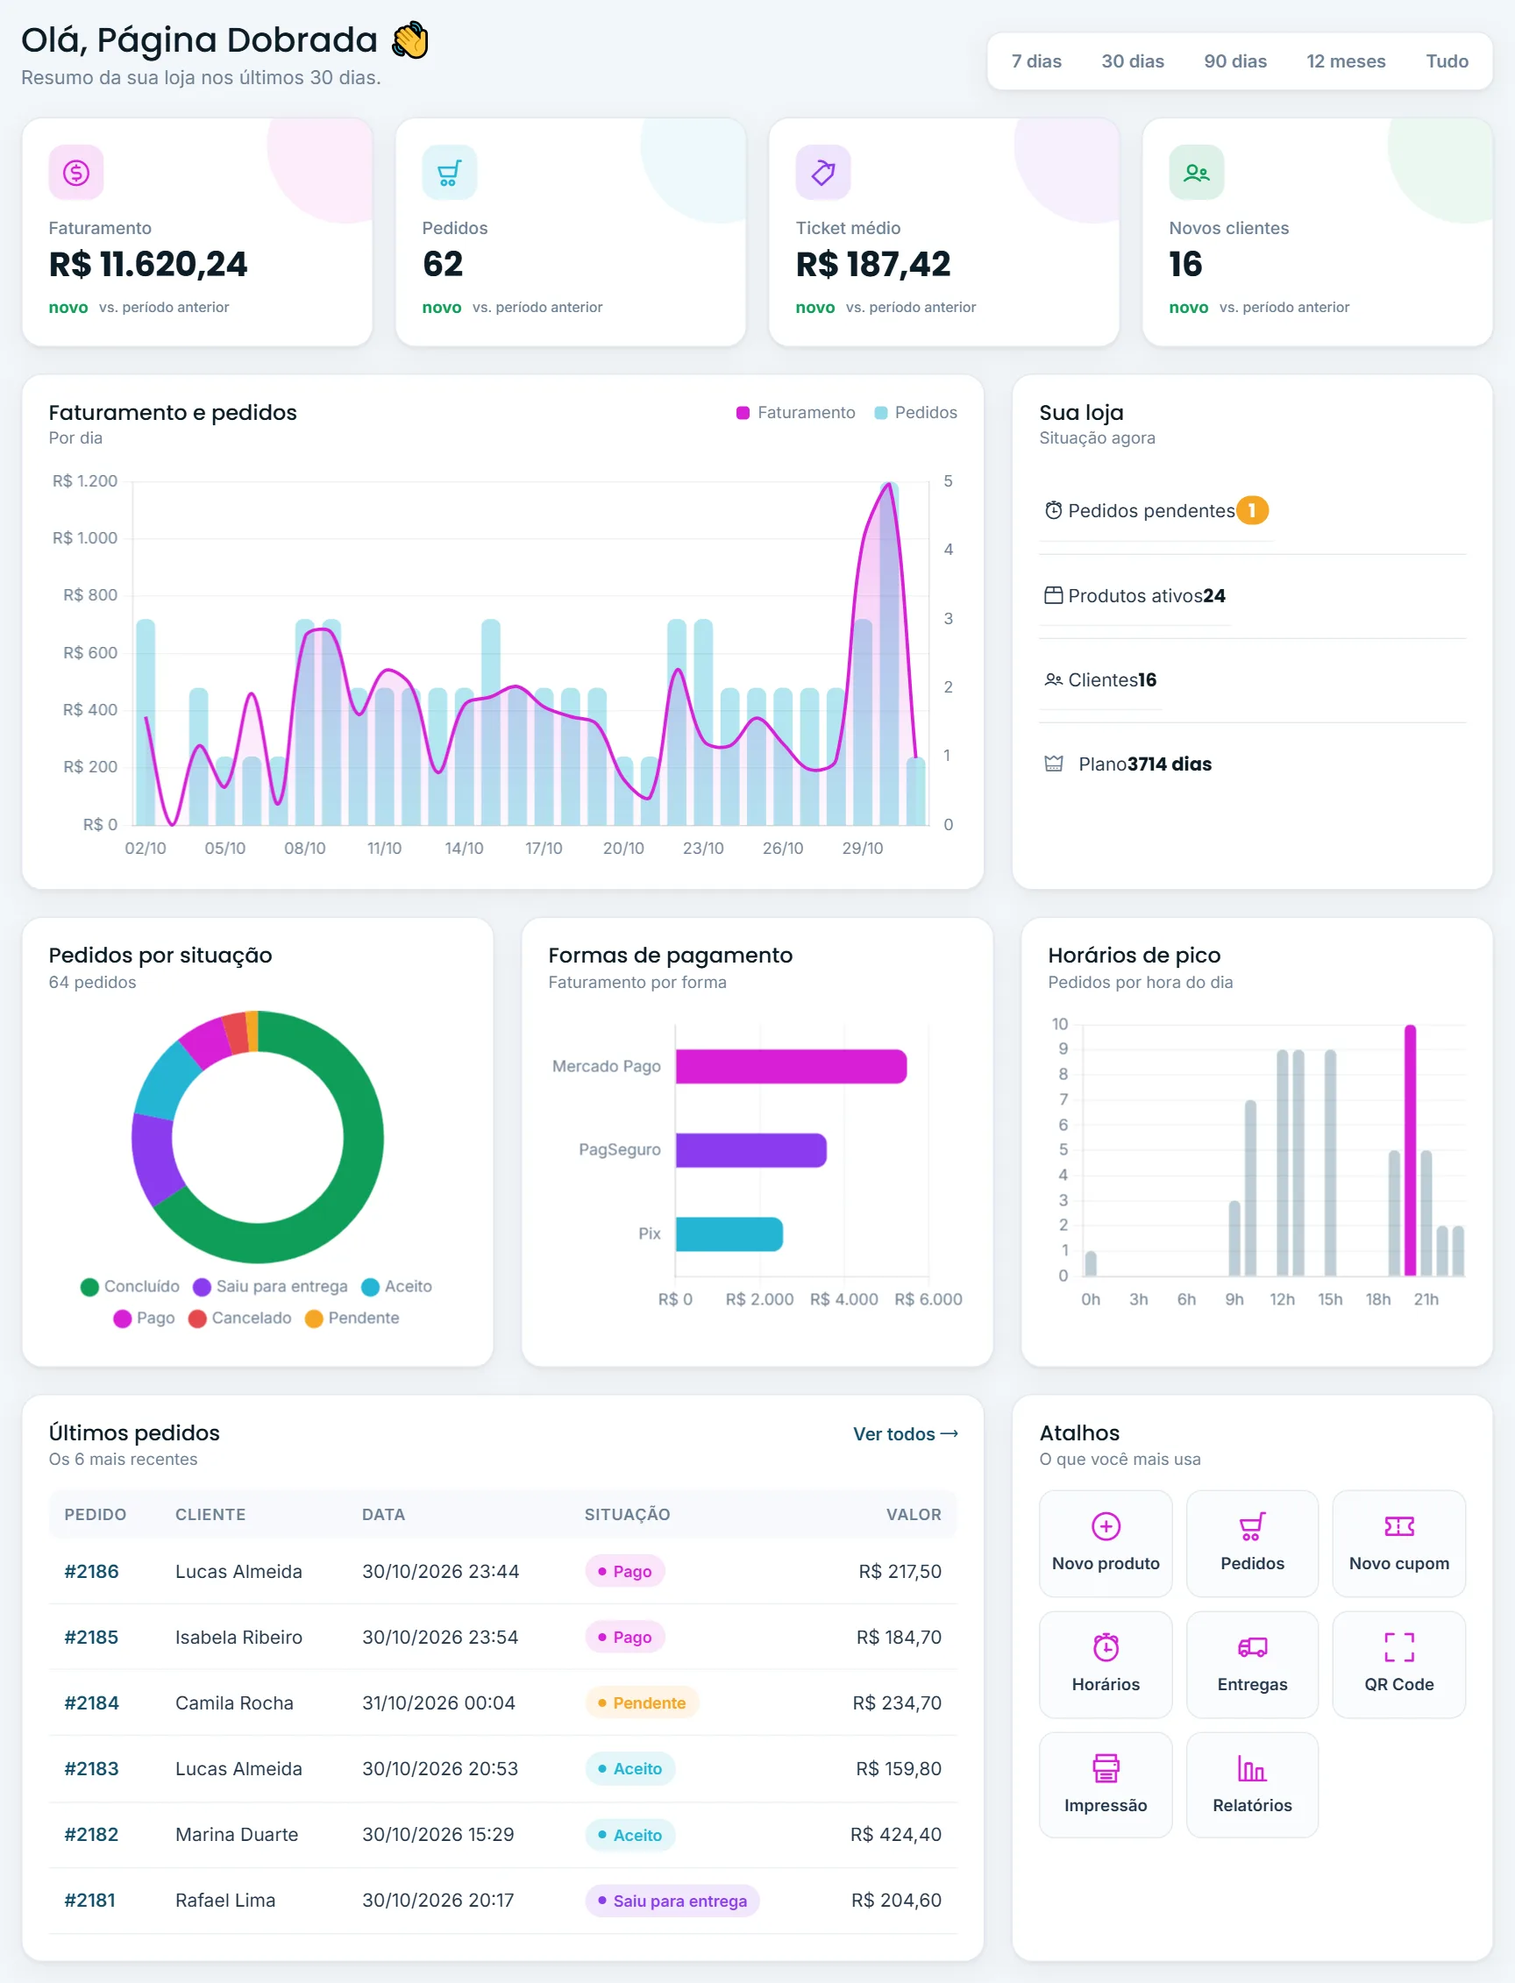Select the 30 dias period tab
Viewport: 1515px width, 1983px height.
coord(1133,61)
